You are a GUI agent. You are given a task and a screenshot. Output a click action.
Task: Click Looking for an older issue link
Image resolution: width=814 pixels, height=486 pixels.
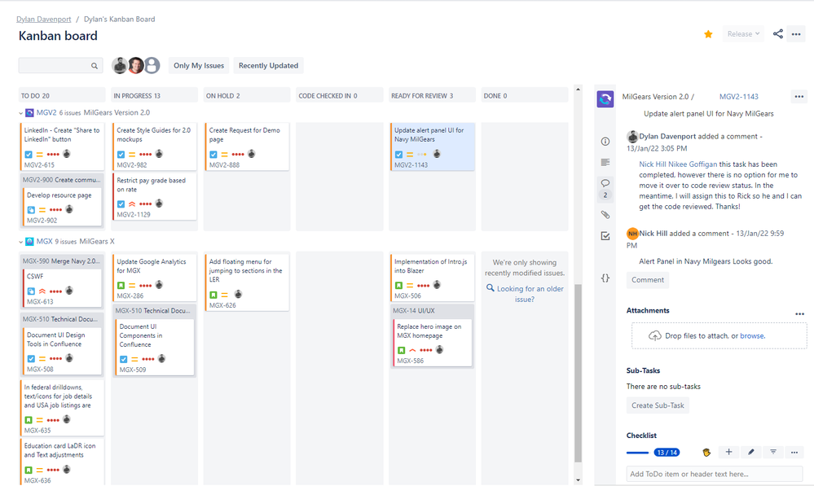click(x=530, y=294)
